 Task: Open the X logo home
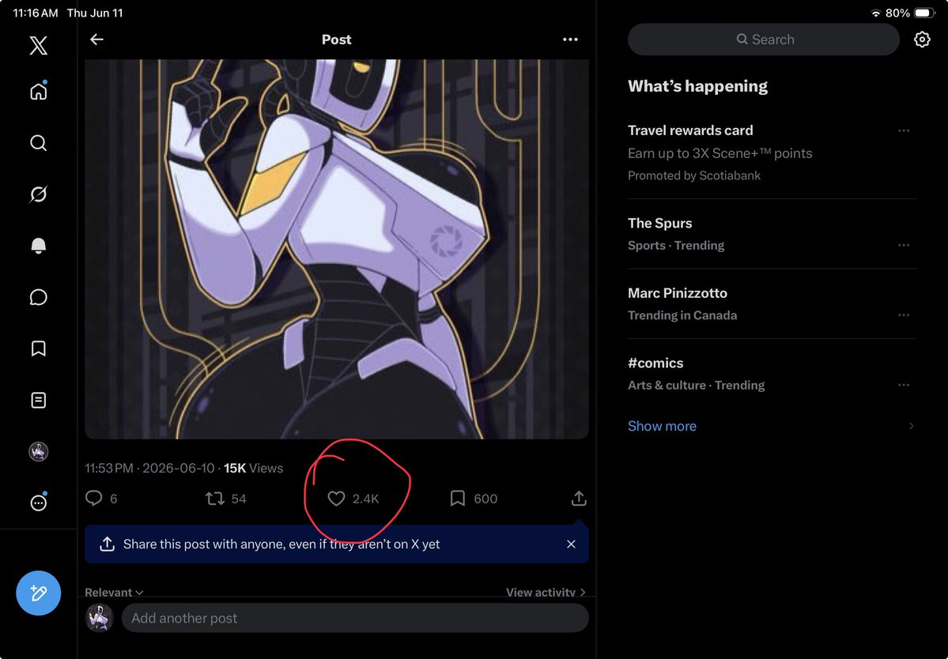click(38, 45)
